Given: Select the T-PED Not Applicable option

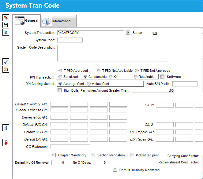Looking at the screenshot, I should point(99,71).
